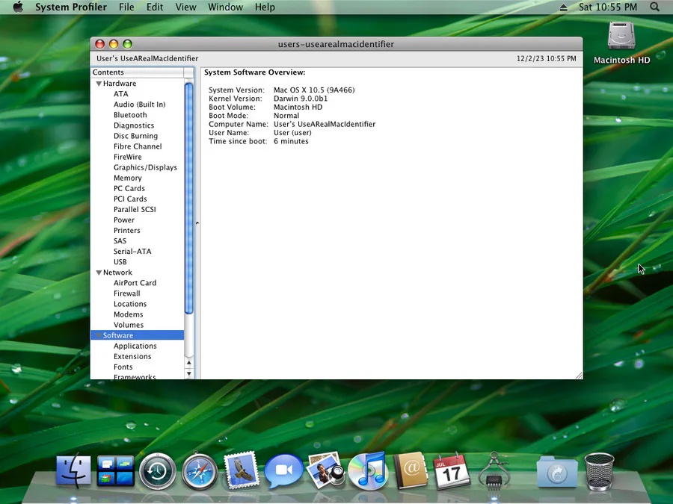The width and height of the screenshot is (673, 504).
Task: Select Graphics/Displays entry
Action: [145, 167]
